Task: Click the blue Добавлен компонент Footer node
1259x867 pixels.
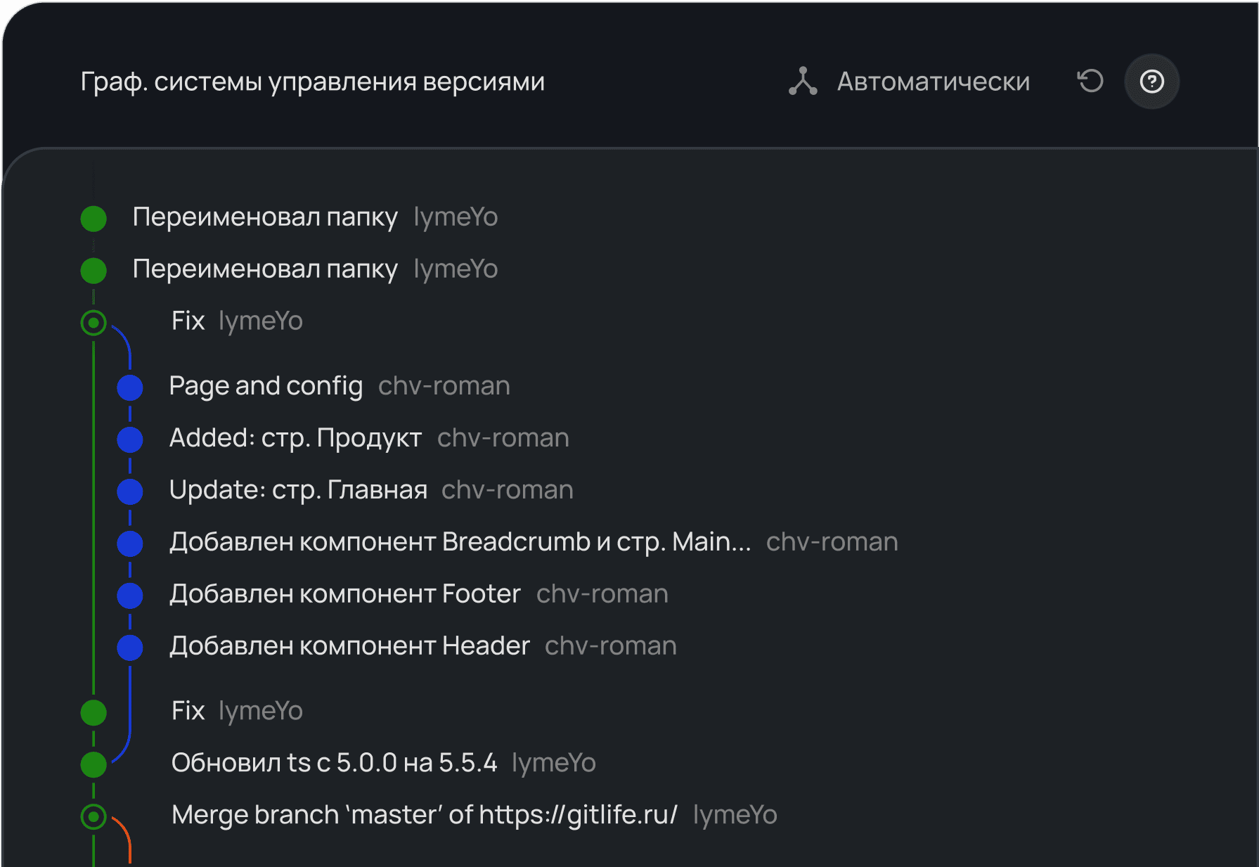Action: (x=130, y=596)
